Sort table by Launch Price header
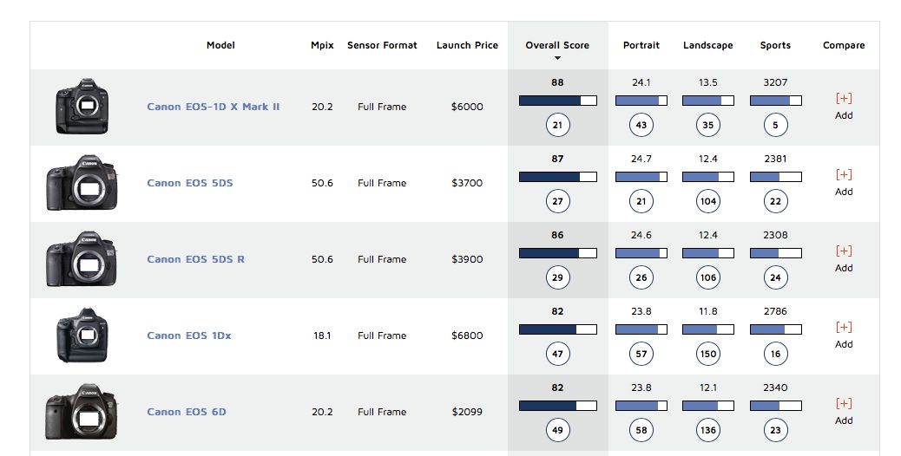Image resolution: width=901 pixels, height=456 pixels. coord(467,45)
